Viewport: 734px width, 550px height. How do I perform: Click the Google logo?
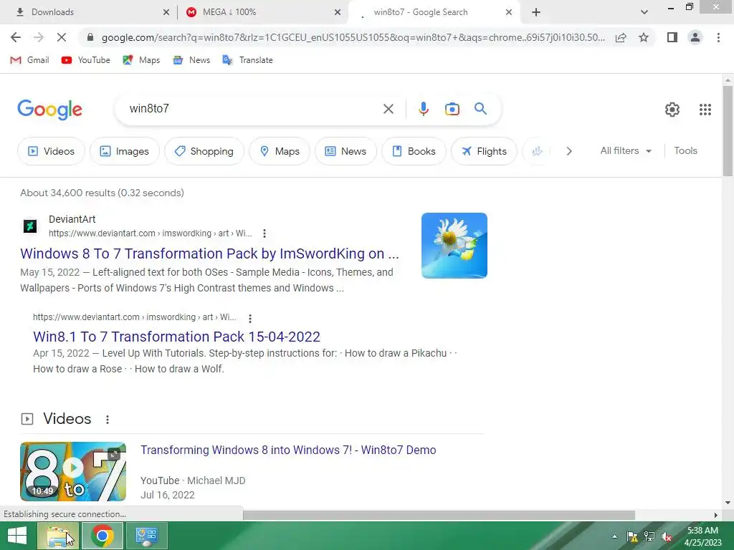pyautogui.click(x=49, y=110)
